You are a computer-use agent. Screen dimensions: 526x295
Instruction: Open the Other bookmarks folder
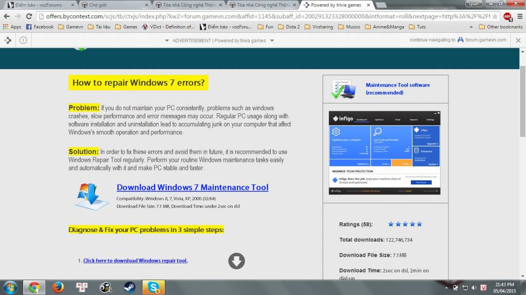click(500, 27)
